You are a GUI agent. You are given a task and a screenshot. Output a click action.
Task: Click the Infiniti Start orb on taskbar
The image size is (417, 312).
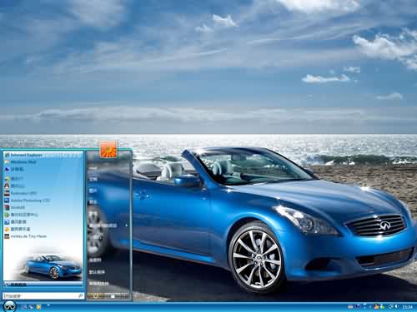[x=10, y=306]
